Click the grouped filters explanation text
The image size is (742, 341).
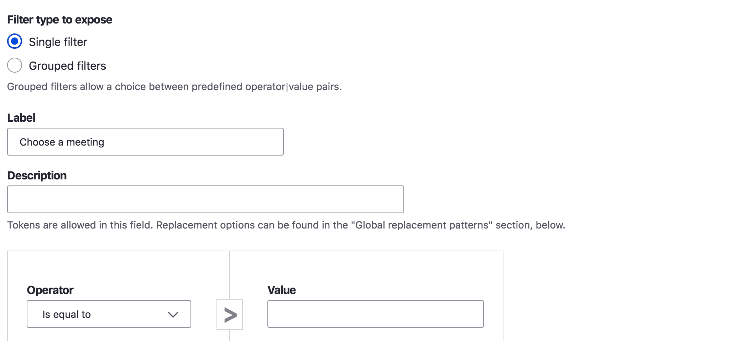(174, 86)
